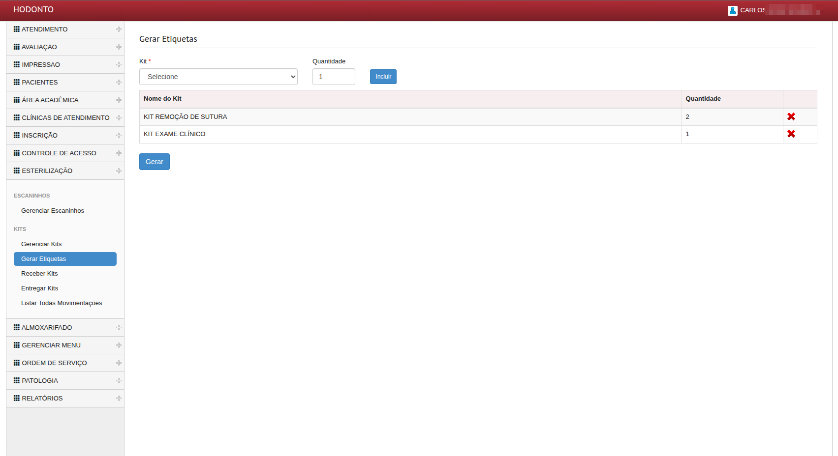This screenshot has width=838, height=456.
Task: Click the grid icon next to ATENDIMENTO
Action: [x=17, y=29]
